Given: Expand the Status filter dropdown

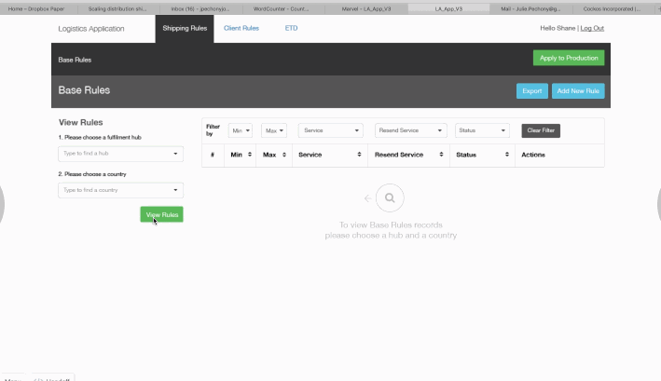Looking at the screenshot, I should 482,130.
